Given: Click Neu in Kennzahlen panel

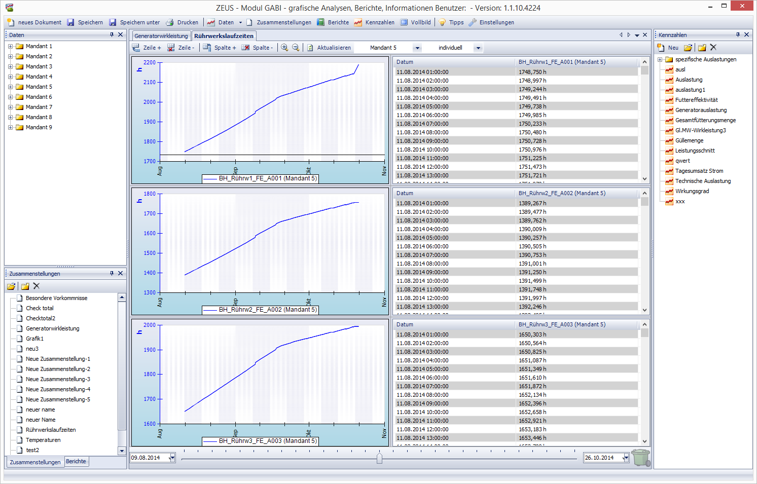Looking at the screenshot, I should point(668,48).
